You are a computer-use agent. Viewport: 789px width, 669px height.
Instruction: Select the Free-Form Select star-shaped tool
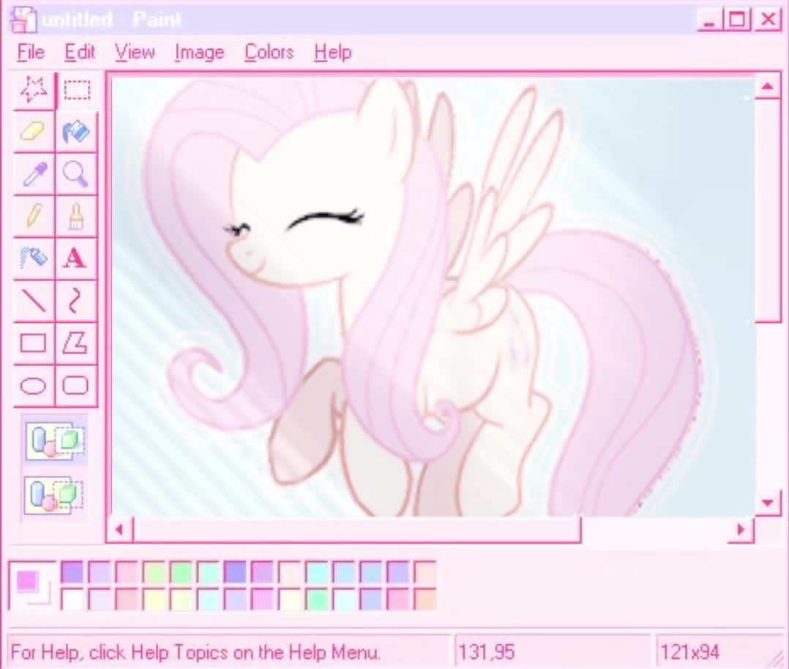[34, 90]
